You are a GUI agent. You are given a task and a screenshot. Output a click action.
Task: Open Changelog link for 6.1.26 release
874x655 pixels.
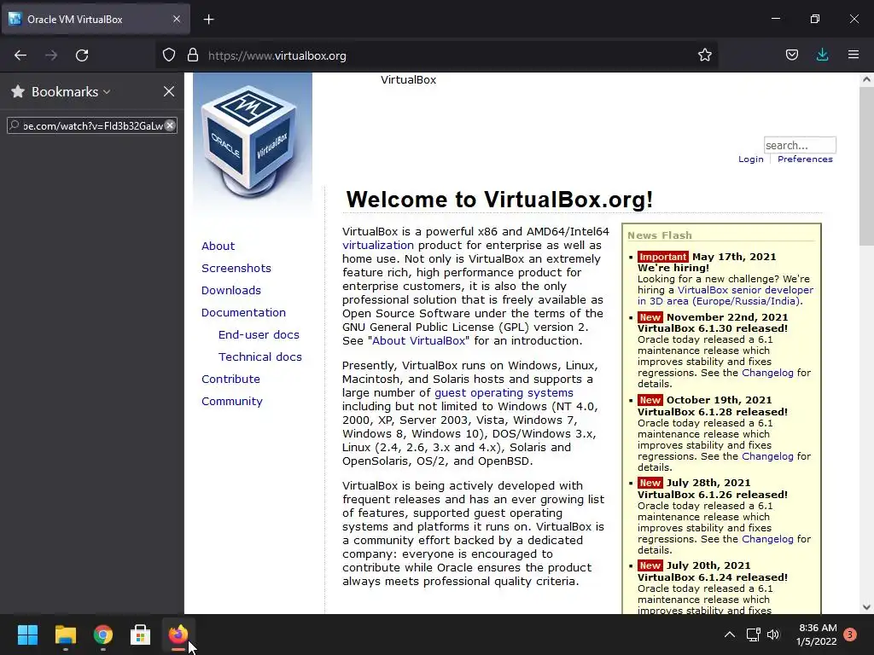[x=767, y=539]
